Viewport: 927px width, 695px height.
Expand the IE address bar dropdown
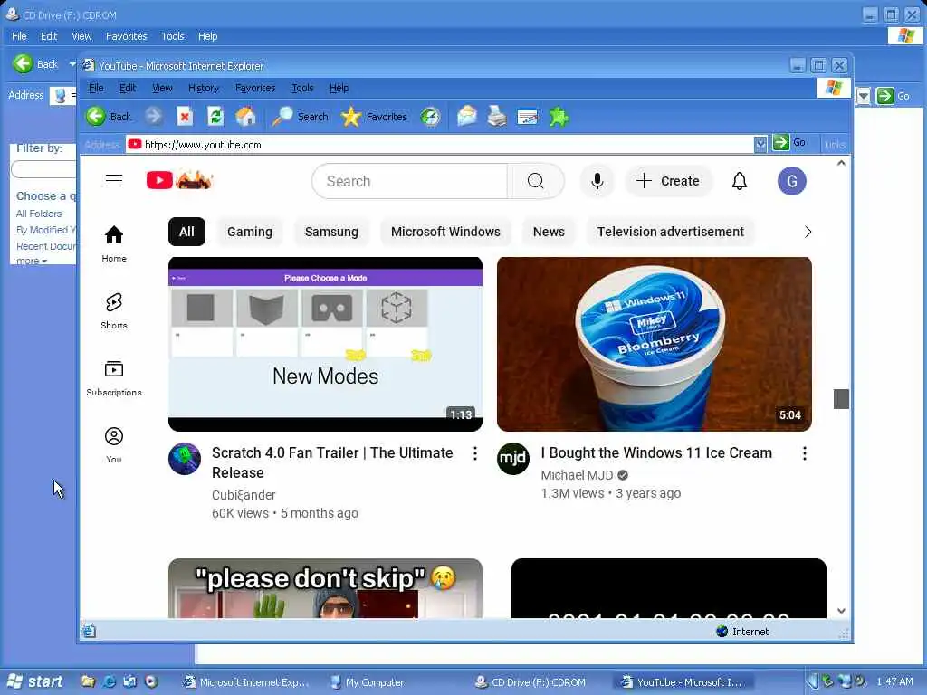point(760,144)
